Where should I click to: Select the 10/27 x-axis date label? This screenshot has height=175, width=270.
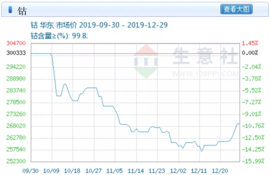pyautogui.click(x=94, y=171)
